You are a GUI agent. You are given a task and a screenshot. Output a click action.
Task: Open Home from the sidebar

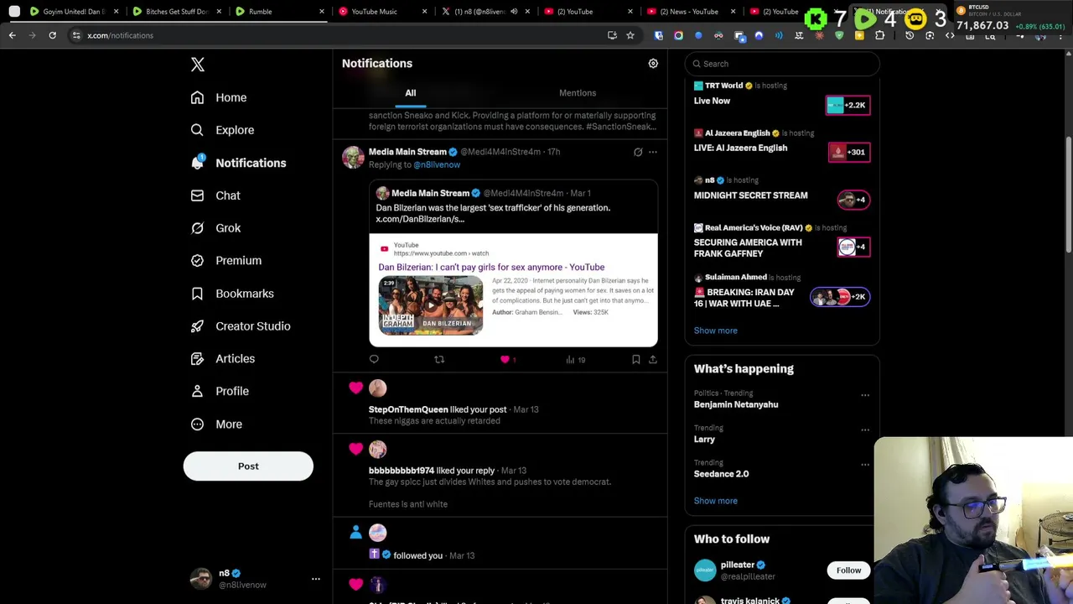pos(219,97)
